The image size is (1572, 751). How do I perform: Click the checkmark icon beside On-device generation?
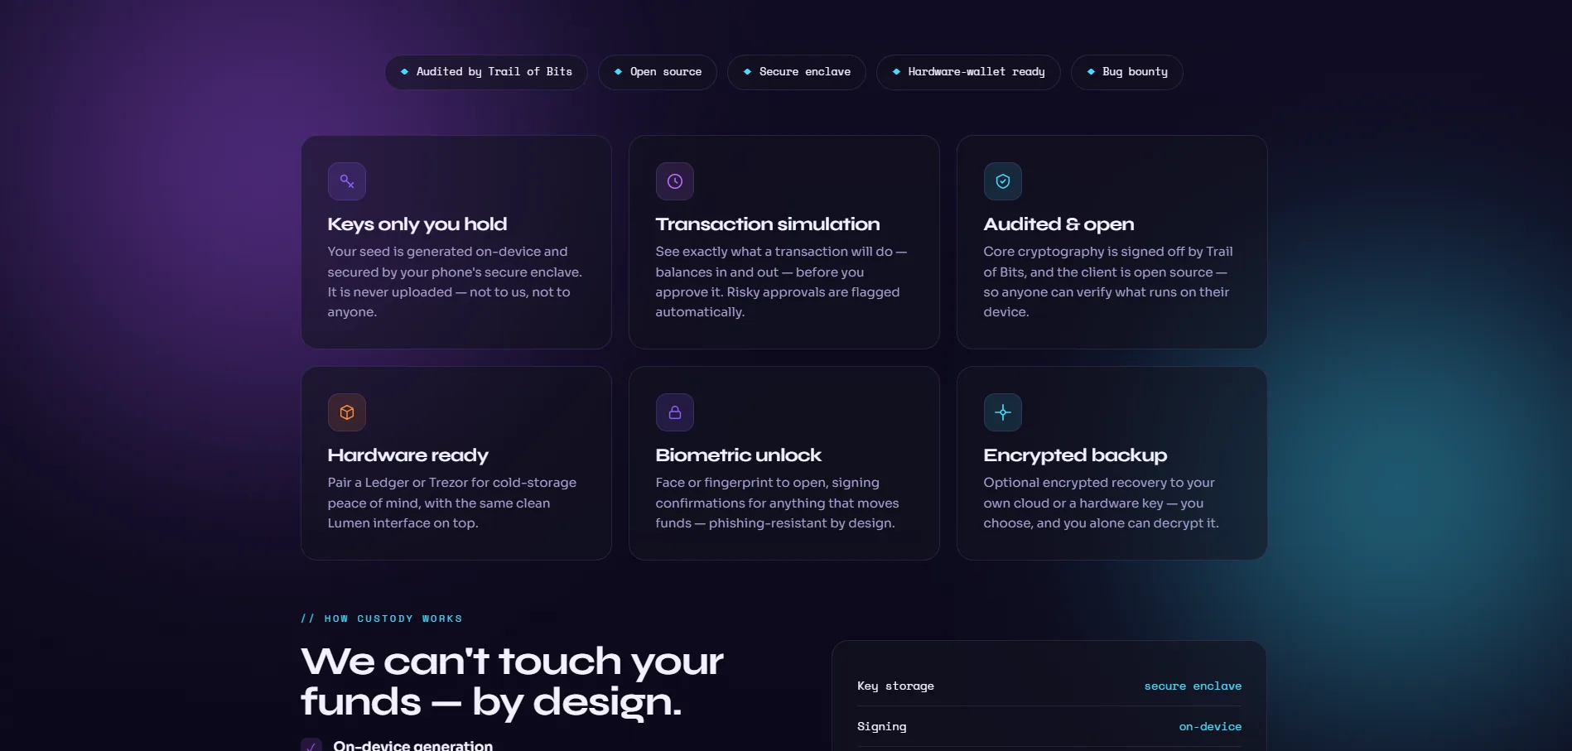[x=311, y=745]
